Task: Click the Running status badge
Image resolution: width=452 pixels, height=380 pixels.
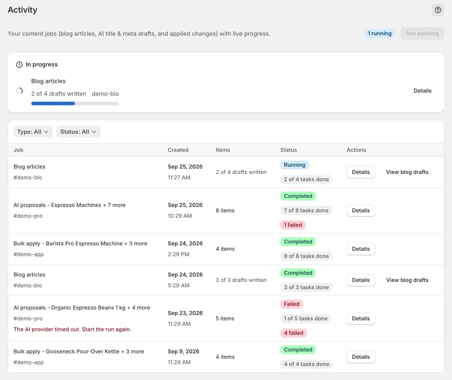Action: [294, 165]
